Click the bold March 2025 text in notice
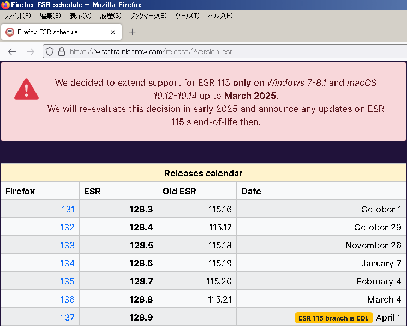This screenshot has width=407, height=326. 250,96
